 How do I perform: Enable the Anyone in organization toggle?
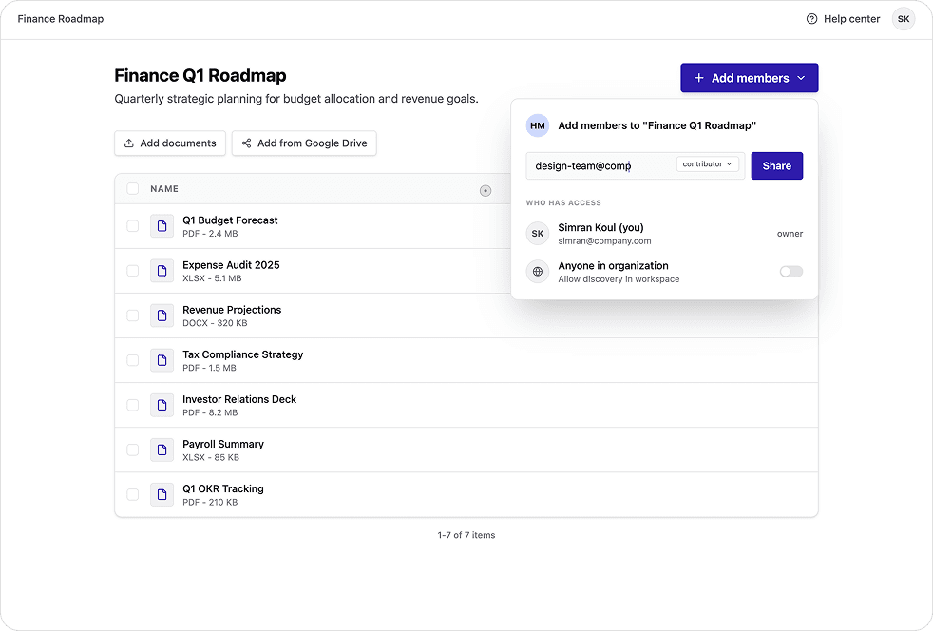pyautogui.click(x=791, y=272)
